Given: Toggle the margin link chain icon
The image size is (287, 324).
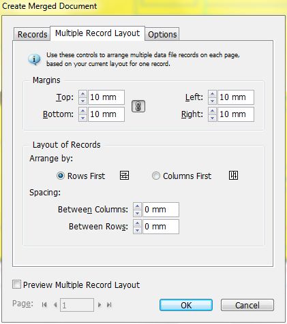Looking at the screenshot, I should click(138, 106).
